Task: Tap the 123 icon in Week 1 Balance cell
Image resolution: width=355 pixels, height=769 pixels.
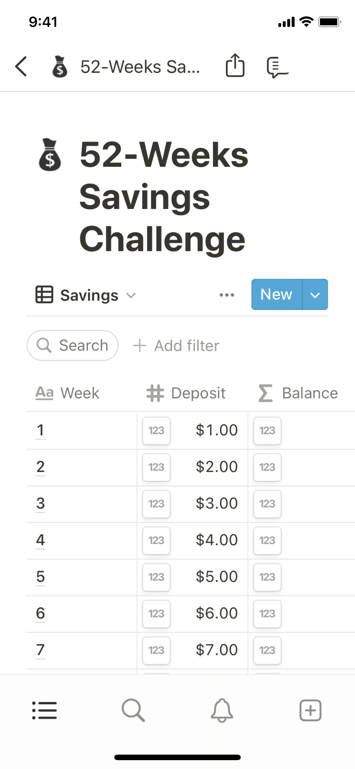Action: (267, 431)
